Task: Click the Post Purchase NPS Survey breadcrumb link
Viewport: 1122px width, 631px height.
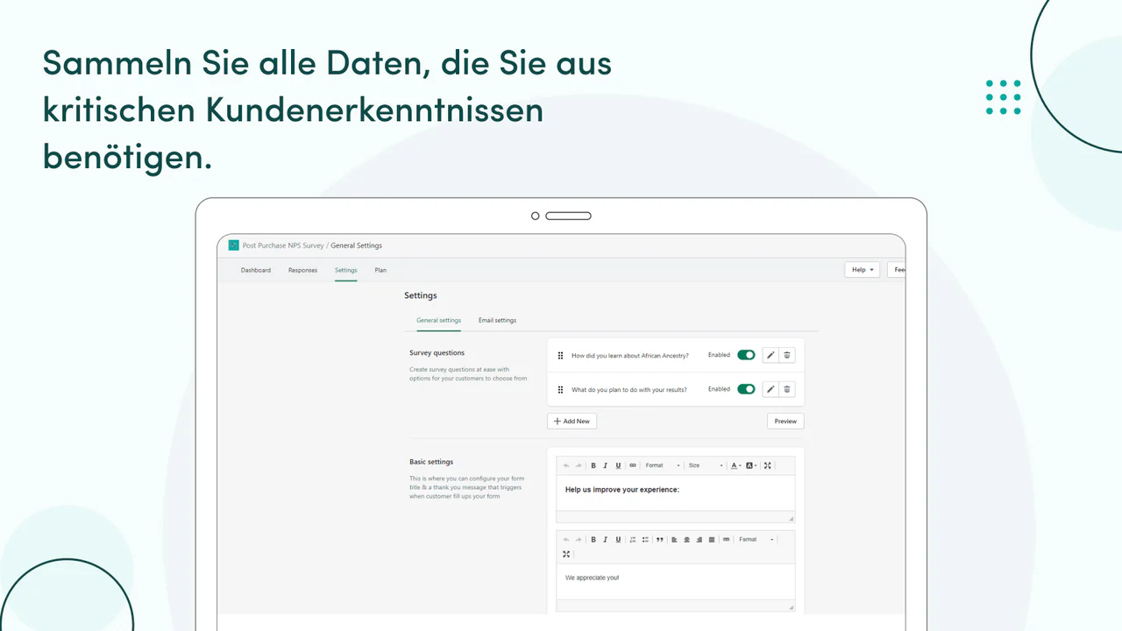Action: 283,245
